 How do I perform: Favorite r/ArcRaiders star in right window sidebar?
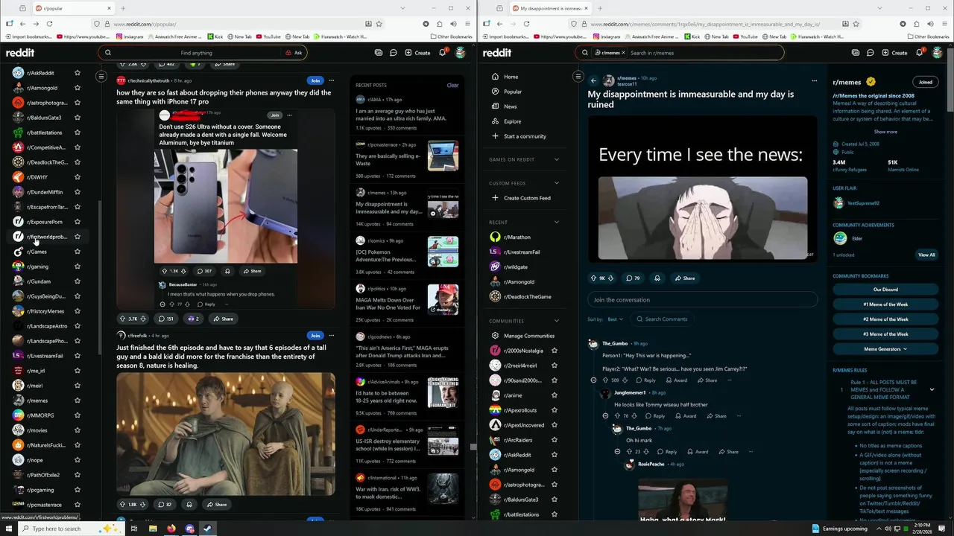554,440
